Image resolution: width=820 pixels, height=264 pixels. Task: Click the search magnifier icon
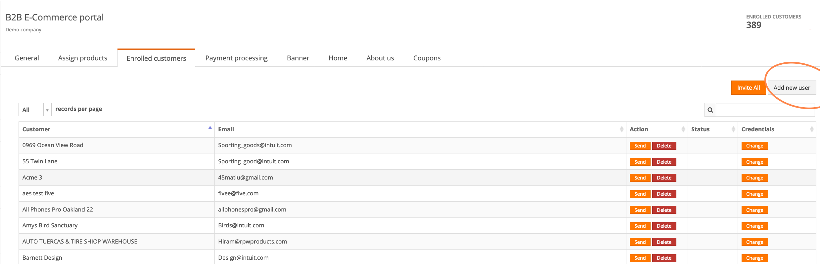710,110
